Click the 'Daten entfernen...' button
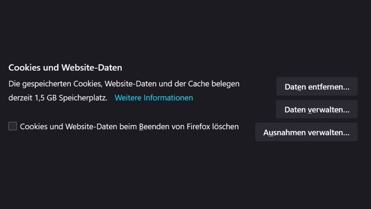Screen dimensions: 371x209 [317, 86]
